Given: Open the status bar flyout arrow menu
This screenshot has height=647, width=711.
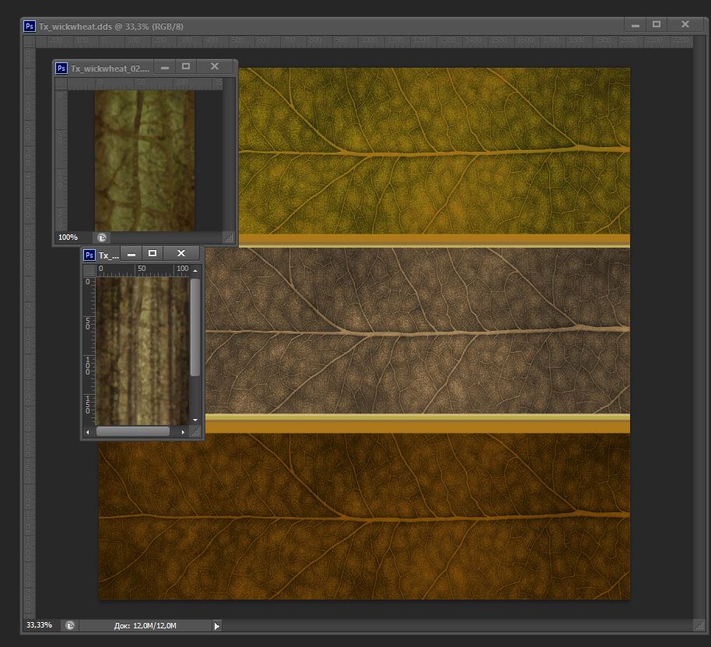Looking at the screenshot, I should tap(216, 625).
